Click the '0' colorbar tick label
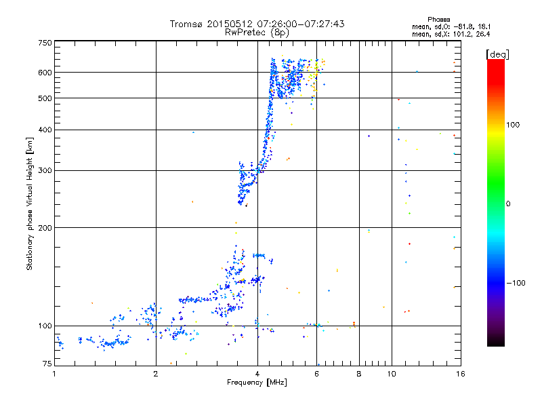Viewport: 542px width, 407px height. pos(508,204)
